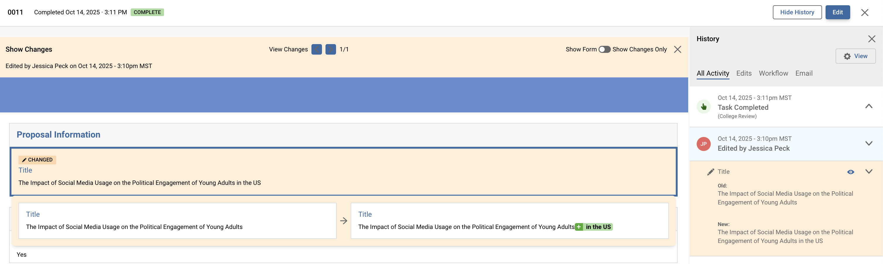883x264 pixels.
Task: Open the View settings button
Action: 855,56
